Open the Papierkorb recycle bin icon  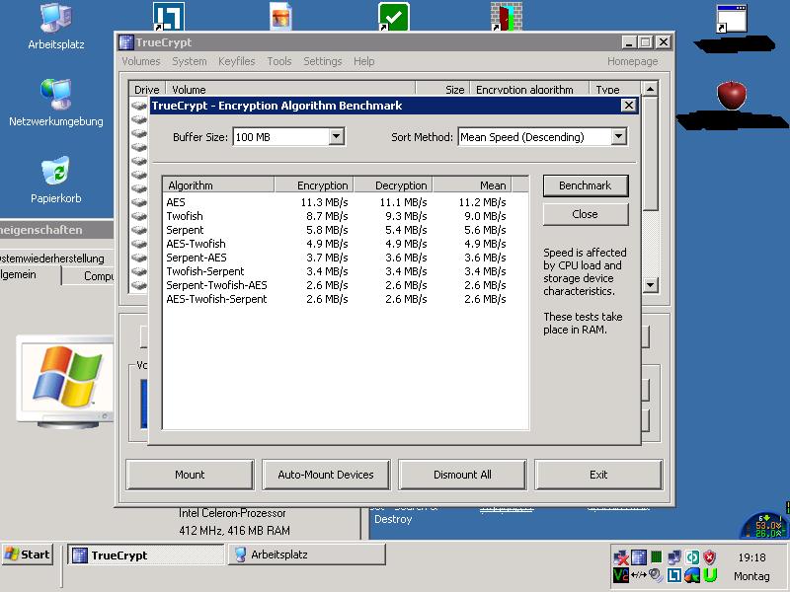point(56,181)
